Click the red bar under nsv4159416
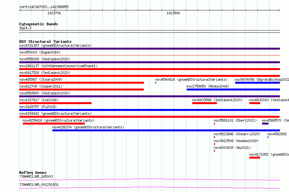This screenshot has width=289, height=192. tap(54, 124)
